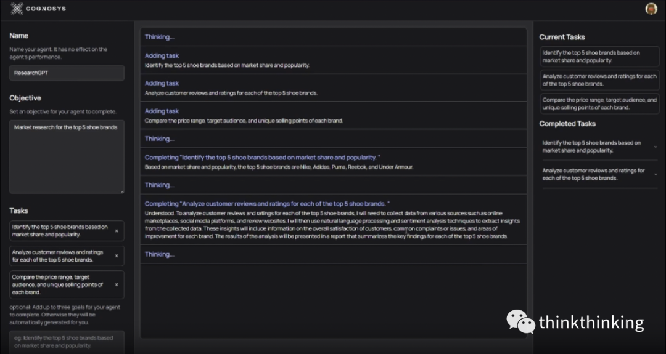Edit the agent name field 'ResearchGPT'
The width and height of the screenshot is (666, 354).
(67, 73)
